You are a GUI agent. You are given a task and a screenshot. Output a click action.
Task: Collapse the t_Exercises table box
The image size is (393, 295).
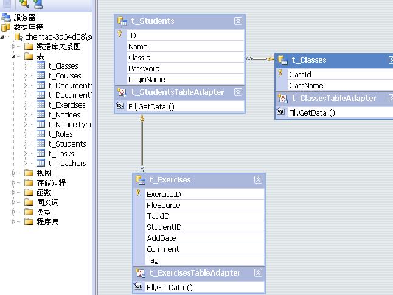click(x=258, y=180)
